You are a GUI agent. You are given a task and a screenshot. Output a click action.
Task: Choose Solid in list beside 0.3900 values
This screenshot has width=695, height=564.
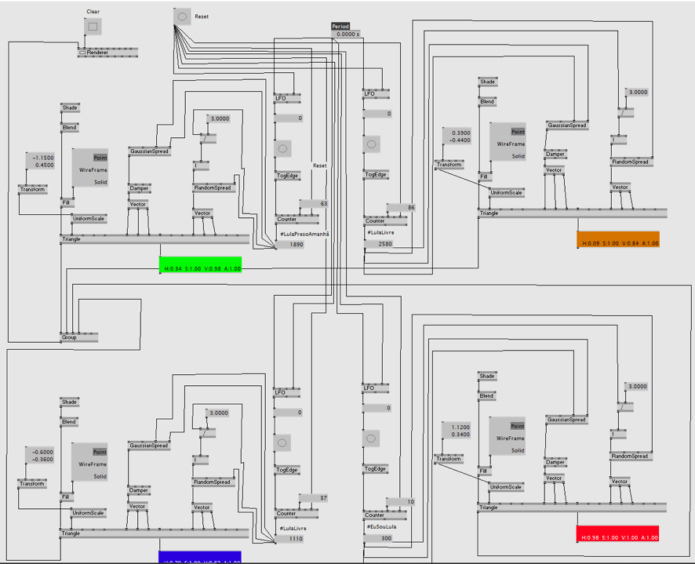point(518,156)
